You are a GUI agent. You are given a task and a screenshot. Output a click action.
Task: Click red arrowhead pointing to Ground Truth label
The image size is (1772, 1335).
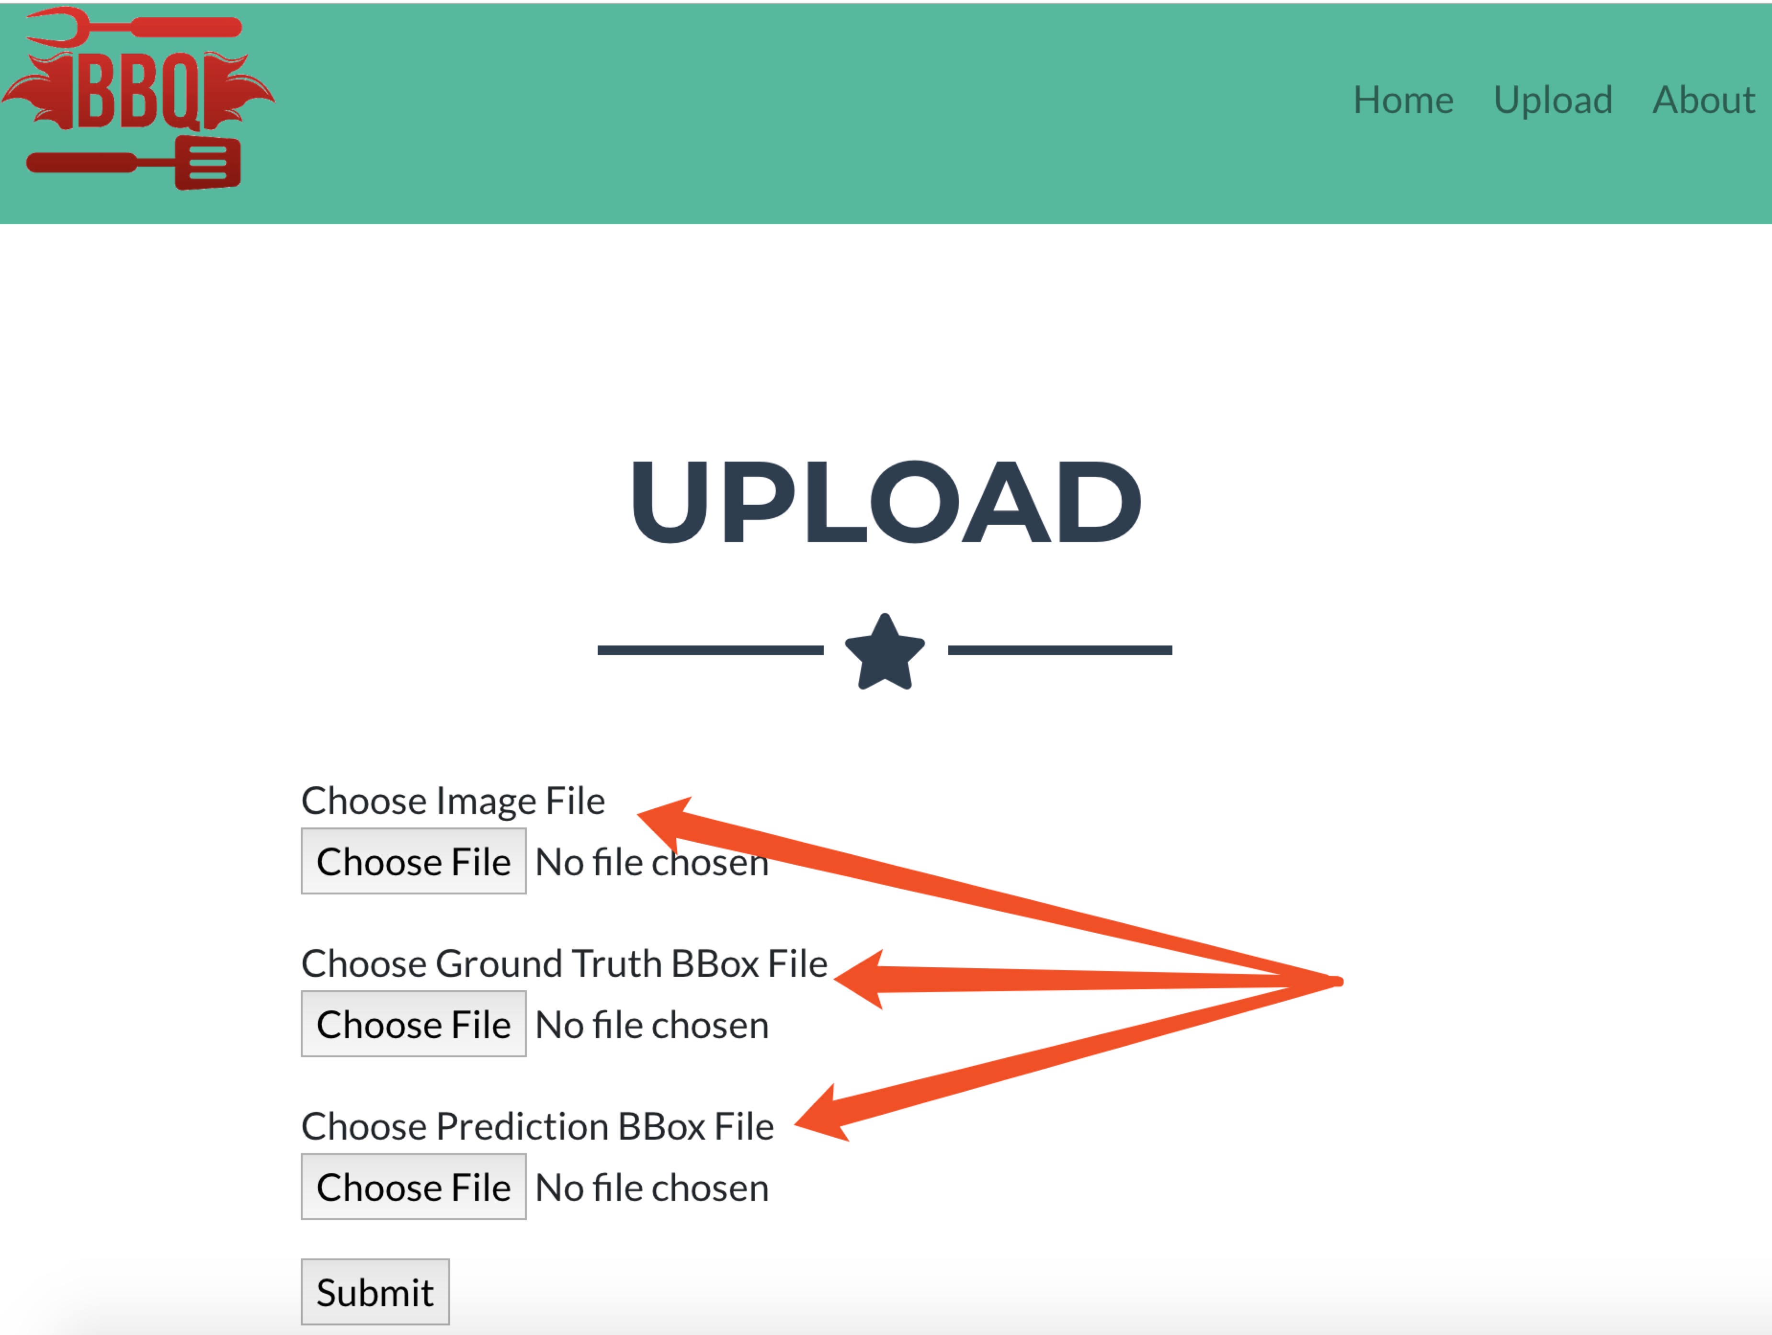click(860, 979)
